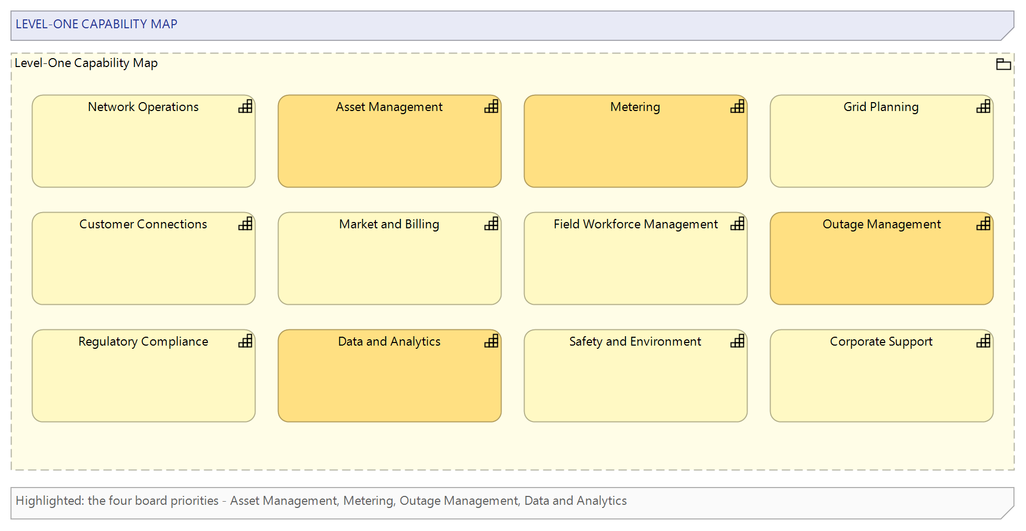Click capability icon on Customer Connections

click(246, 224)
